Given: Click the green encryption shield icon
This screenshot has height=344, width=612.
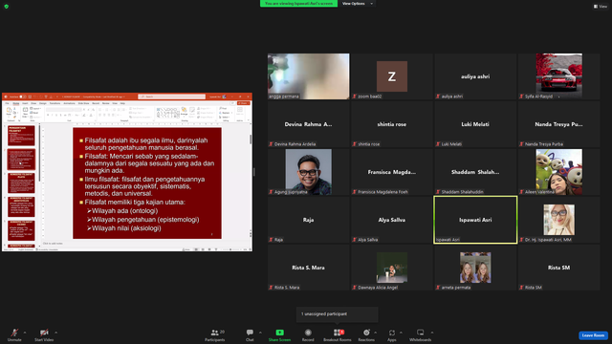Looking at the screenshot, I should [7, 7].
